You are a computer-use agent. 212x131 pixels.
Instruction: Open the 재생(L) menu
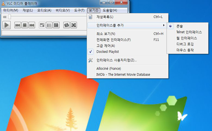28,10
